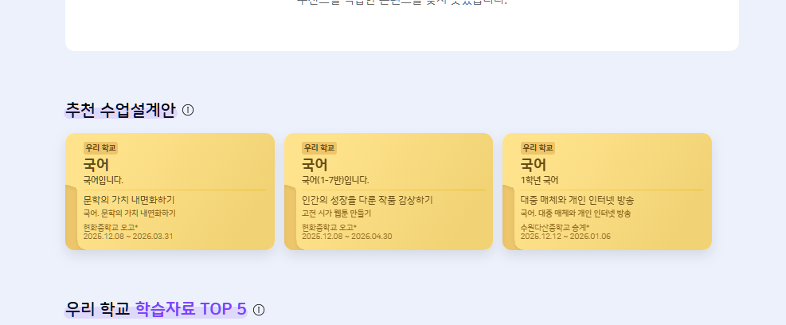The width and height of the screenshot is (786, 325).
Task: Click the 국어(1-7반)입니다. subtitle
Action: point(335,180)
